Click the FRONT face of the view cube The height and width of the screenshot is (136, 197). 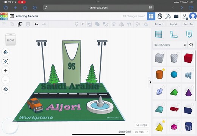click(11, 40)
